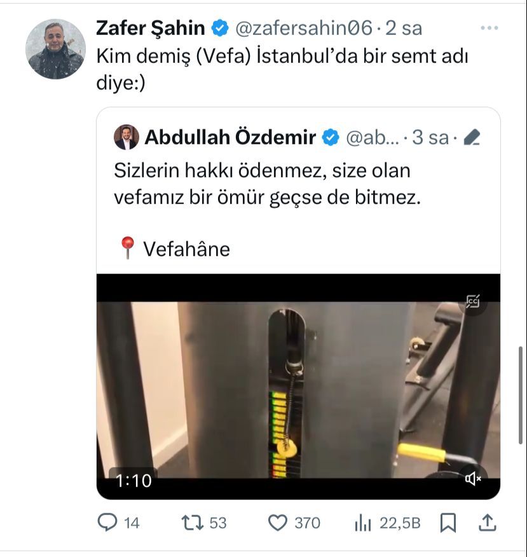
Task: Open the quoted tweet text about vefa
Action: (268, 184)
